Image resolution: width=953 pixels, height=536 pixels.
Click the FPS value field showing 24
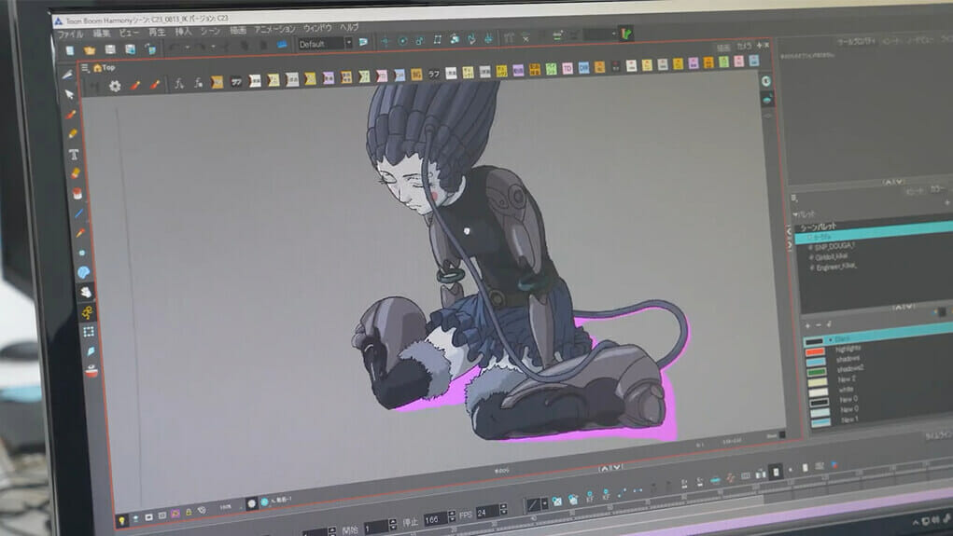click(487, 513)
